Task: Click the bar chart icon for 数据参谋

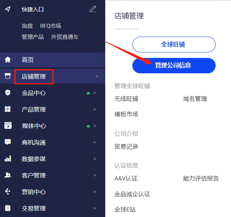Action: click(x=8, y=159)
